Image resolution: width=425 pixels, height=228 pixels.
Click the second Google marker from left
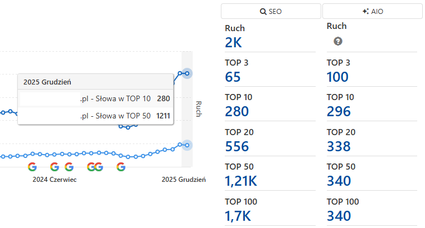[54, 166]
